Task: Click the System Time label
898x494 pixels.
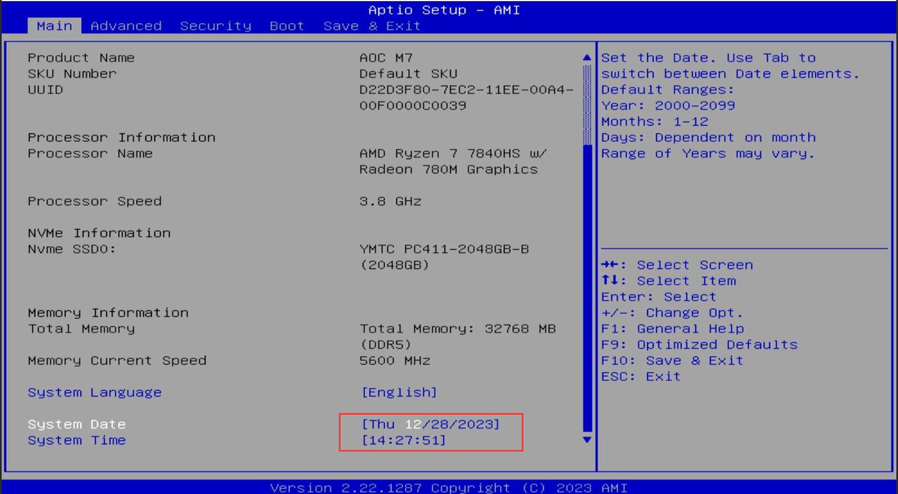Action: tap(77, 440)
